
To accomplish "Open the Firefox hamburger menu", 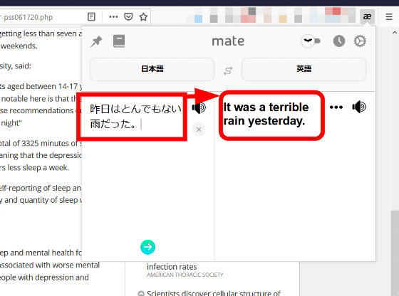I will coord(388,17).
